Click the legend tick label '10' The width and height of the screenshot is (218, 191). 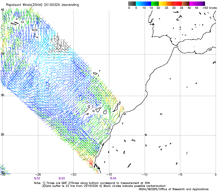click(x=144, y=8)
